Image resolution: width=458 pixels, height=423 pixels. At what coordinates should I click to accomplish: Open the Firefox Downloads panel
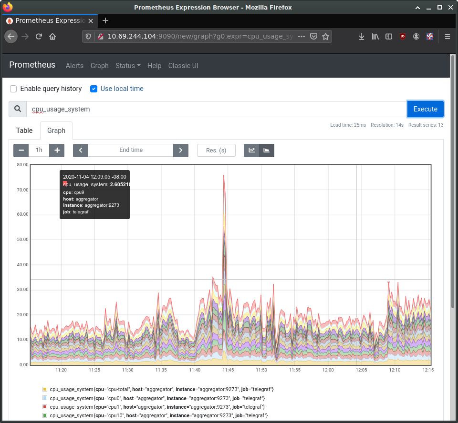[362, 37]
